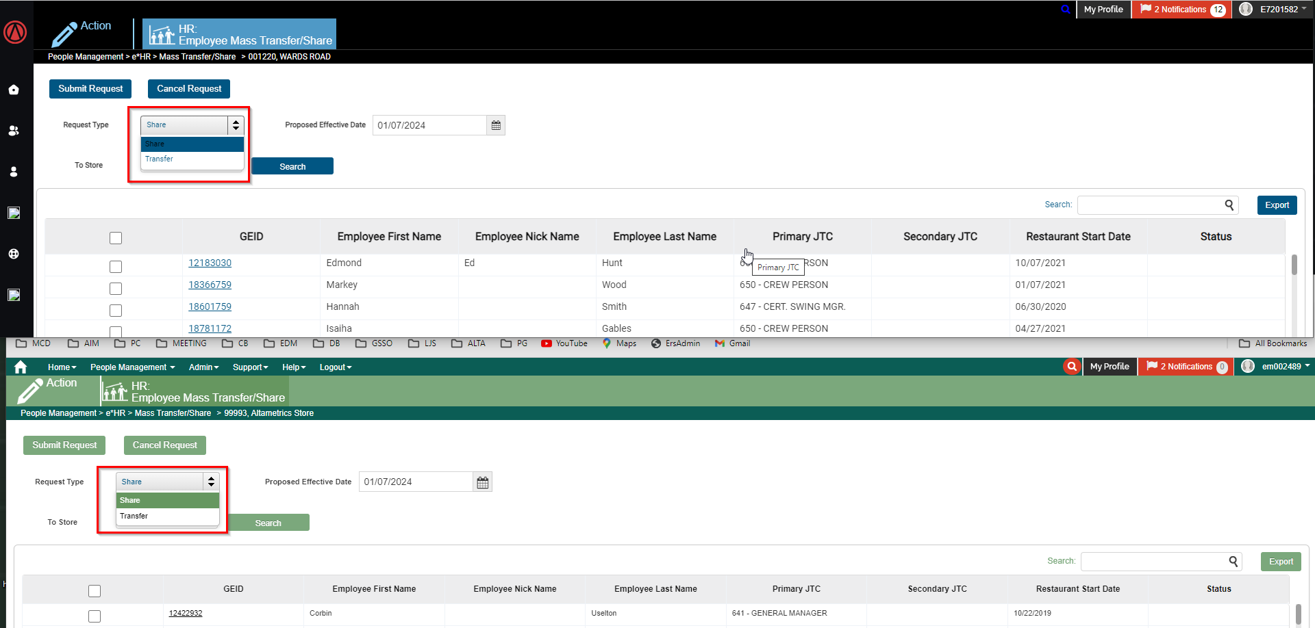Expand the em002489 user menu
The image size is (1315, 628).
1286,367
